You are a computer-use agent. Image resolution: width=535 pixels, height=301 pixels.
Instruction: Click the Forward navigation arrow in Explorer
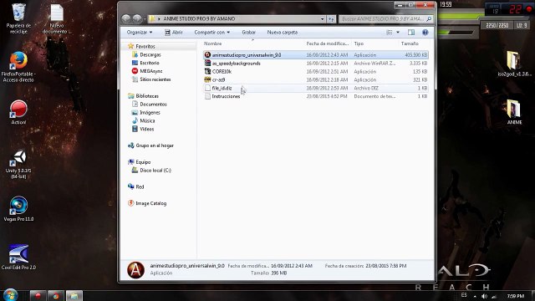pyautogui.click(x=137, y=18)
